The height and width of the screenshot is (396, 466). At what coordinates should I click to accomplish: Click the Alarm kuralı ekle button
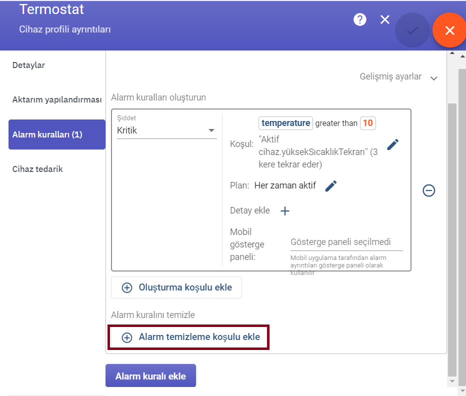(x=150, y=376)
